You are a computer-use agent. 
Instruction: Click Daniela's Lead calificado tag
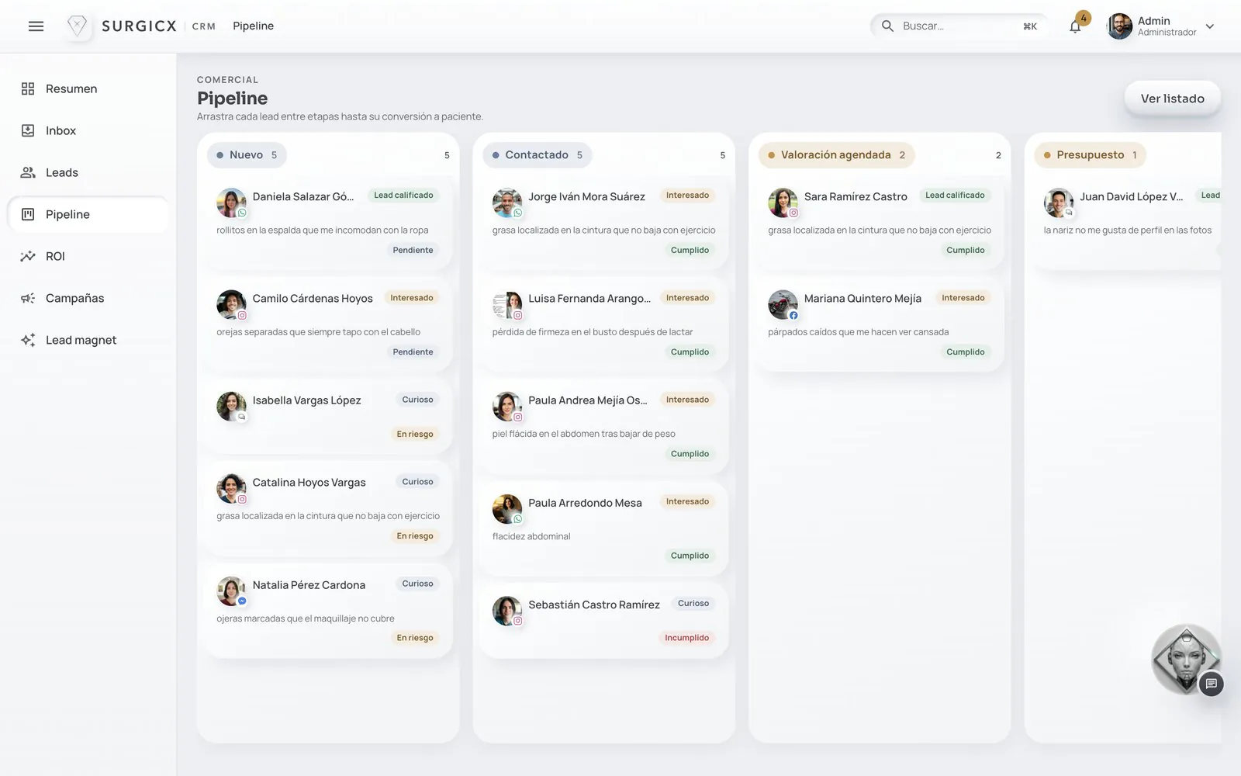403,196
